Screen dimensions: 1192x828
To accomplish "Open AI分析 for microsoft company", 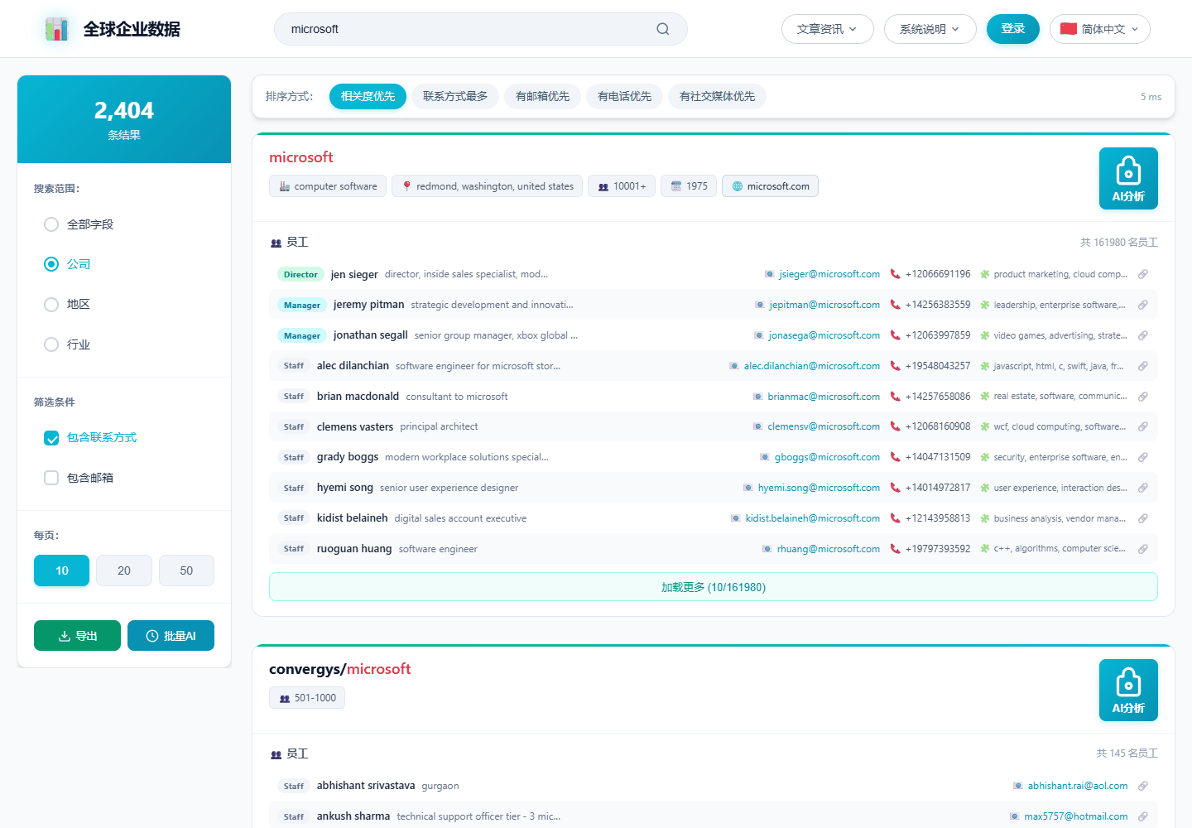I will 1128,178.
